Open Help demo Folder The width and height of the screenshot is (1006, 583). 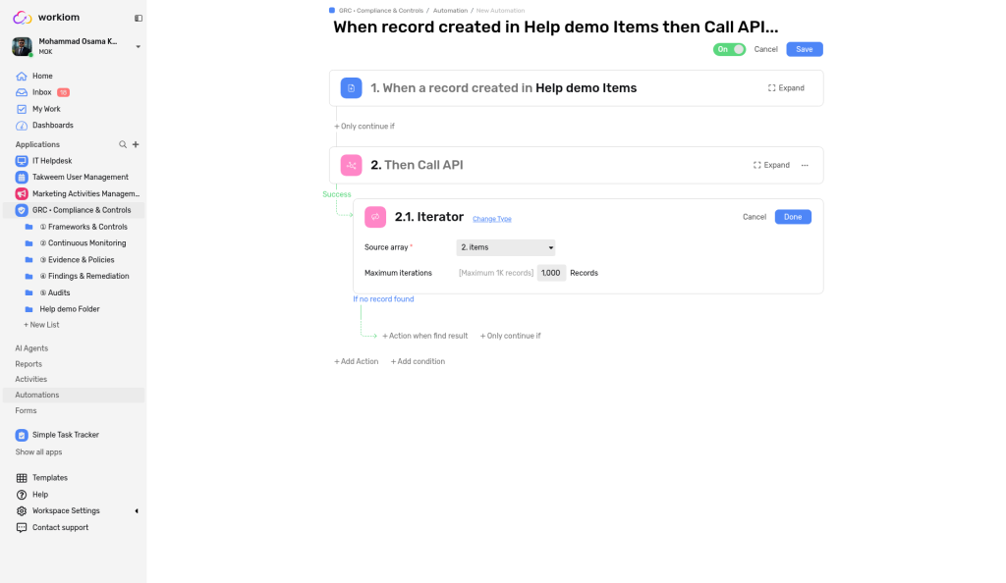(x=62, y=309)
